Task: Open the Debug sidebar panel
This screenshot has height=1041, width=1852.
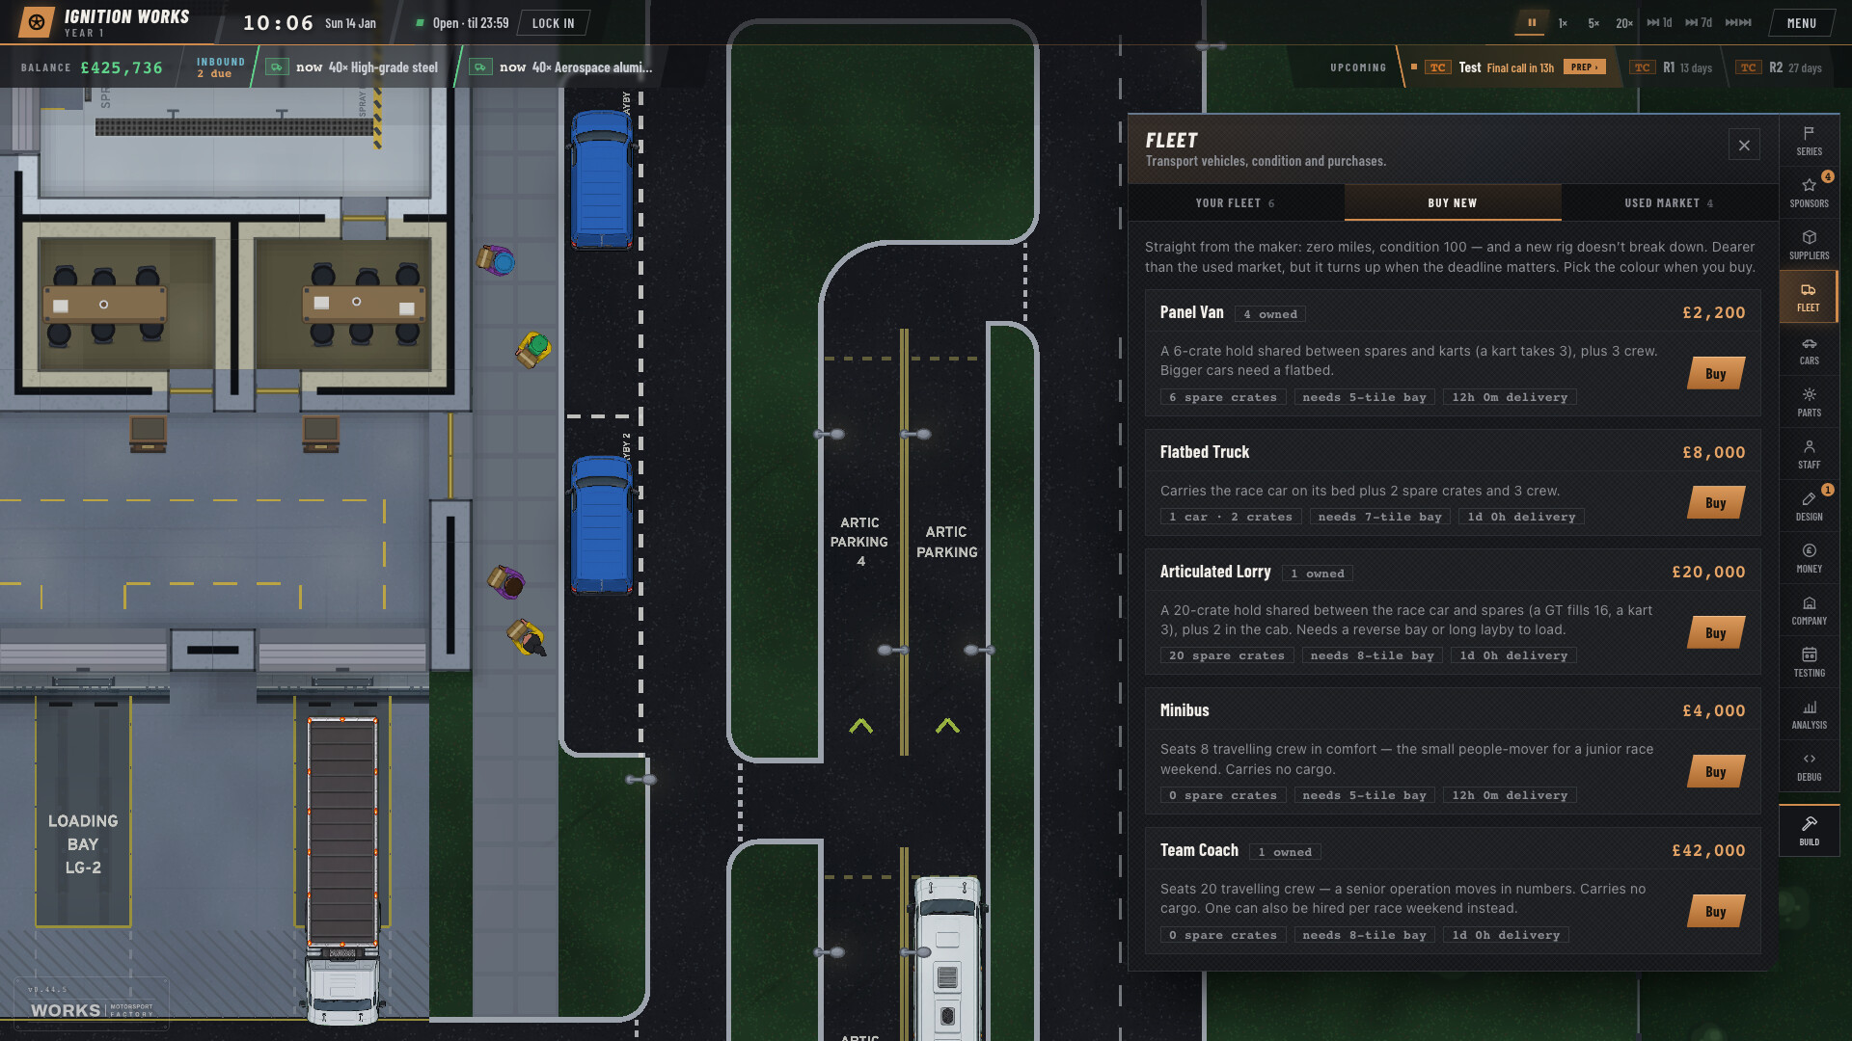Action: (x=1809, y=766)
